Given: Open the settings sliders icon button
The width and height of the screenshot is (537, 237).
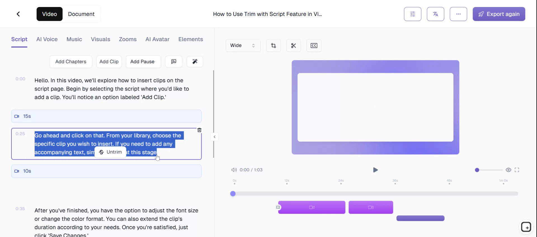Looking at the screenshot, I should point(413,14).
